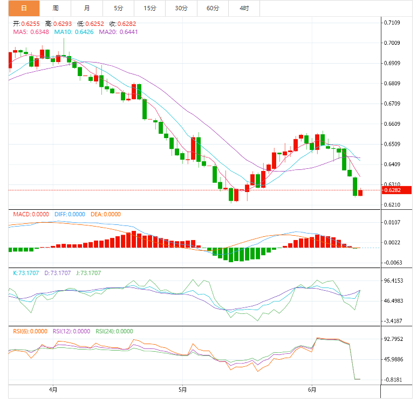The image size is (417, 404).
Task: Click the 5月 time axis marker
Action: (x=182, y=390)
